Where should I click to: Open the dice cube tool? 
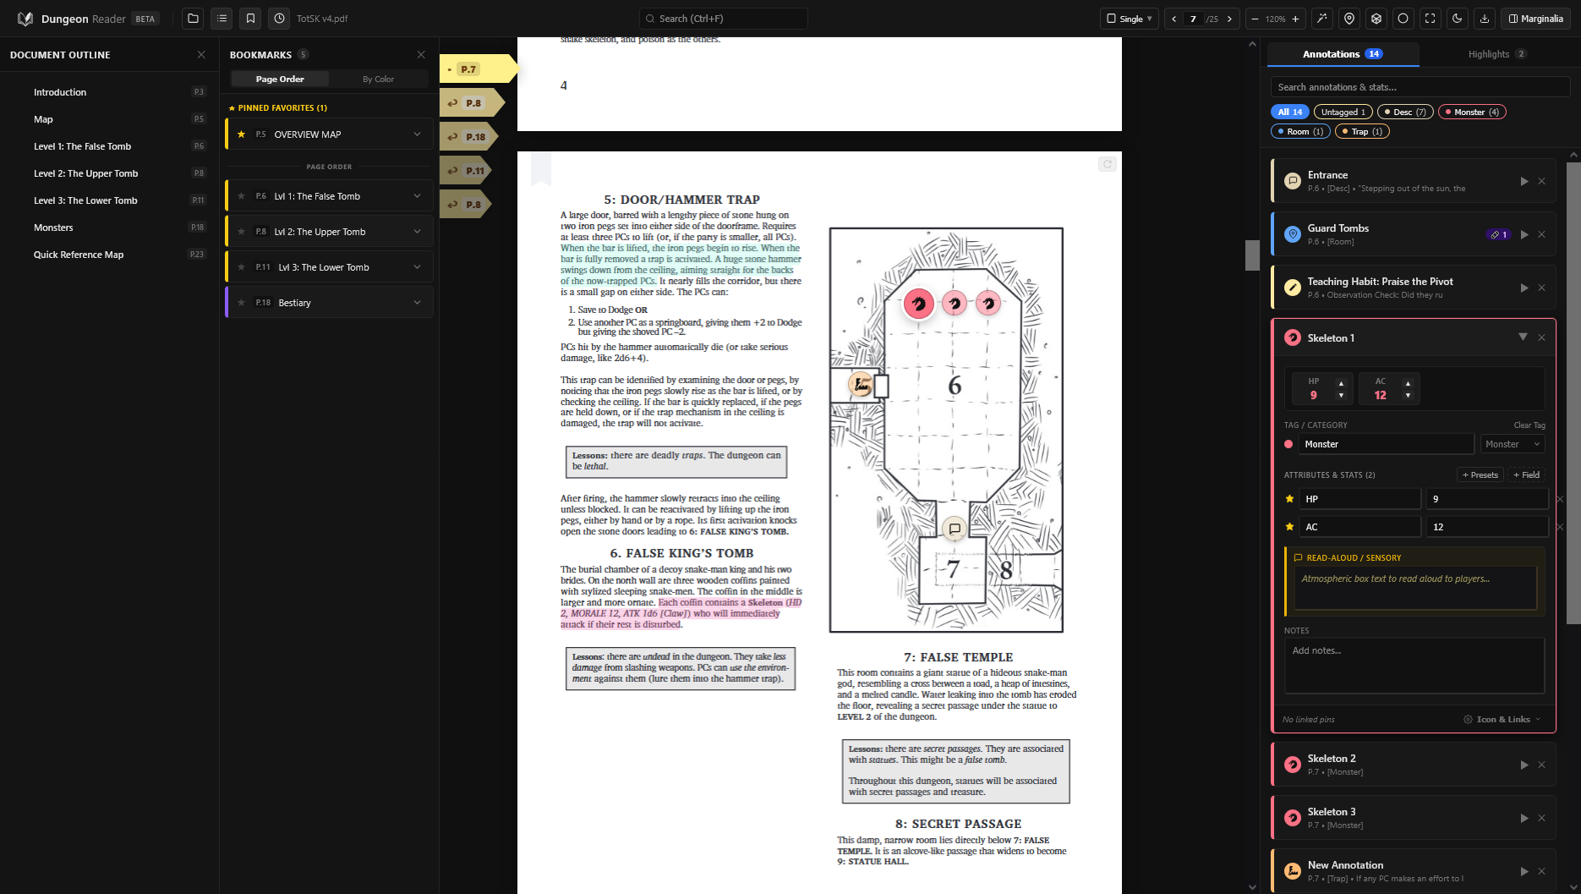click(x=1376, y=19)
